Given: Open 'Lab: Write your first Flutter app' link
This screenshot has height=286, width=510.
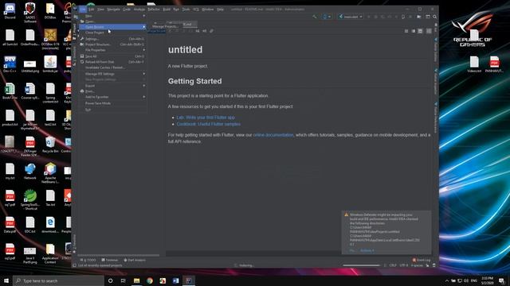Looking at the screenshot, I should click(206, 118).
